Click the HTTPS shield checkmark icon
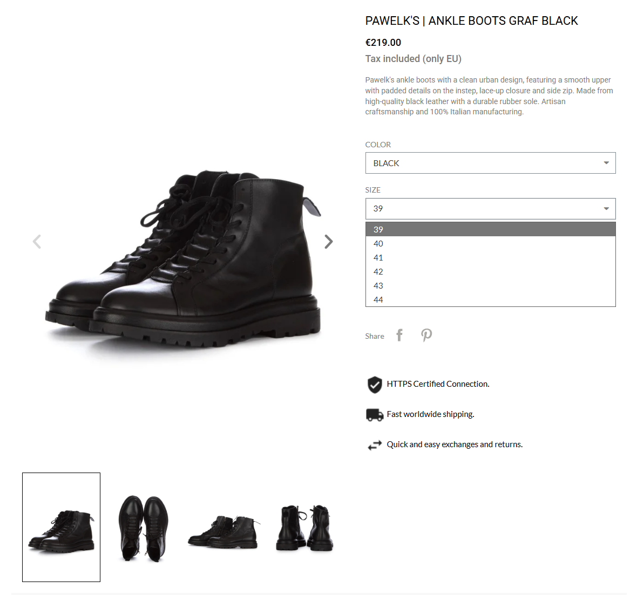 [375, 385]
